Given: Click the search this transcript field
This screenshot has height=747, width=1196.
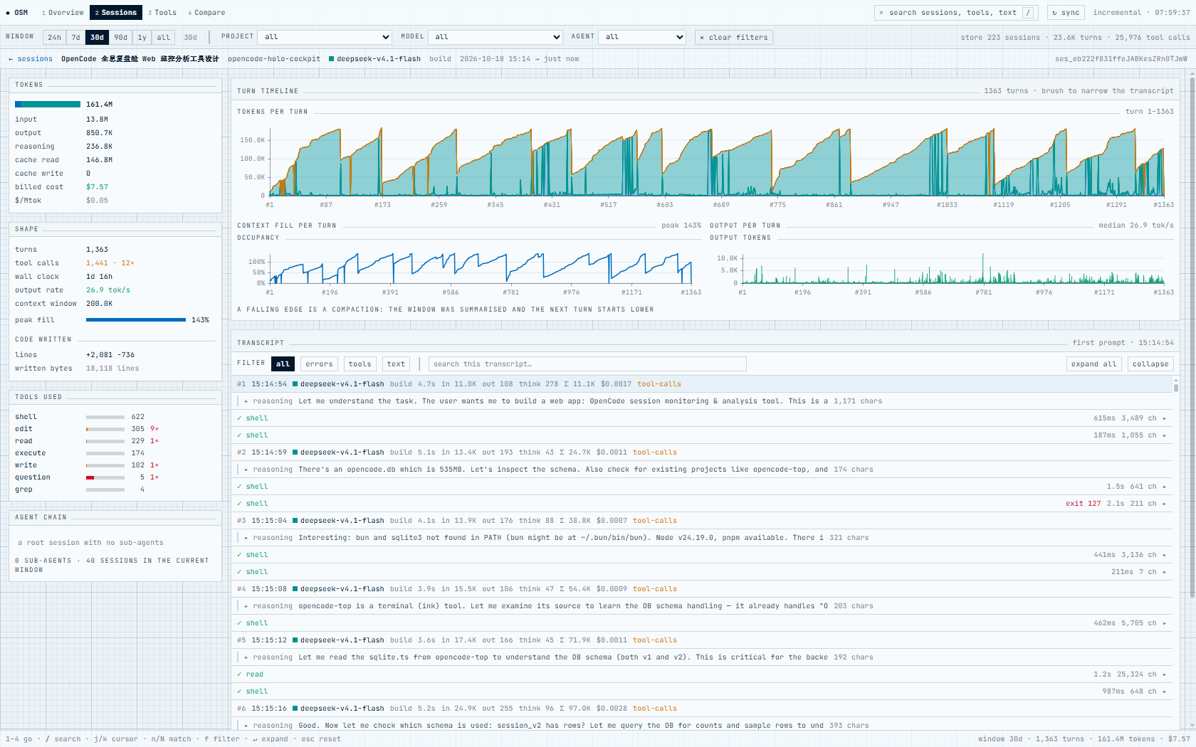Looking at the screenshot, I should tap(587, 364).
